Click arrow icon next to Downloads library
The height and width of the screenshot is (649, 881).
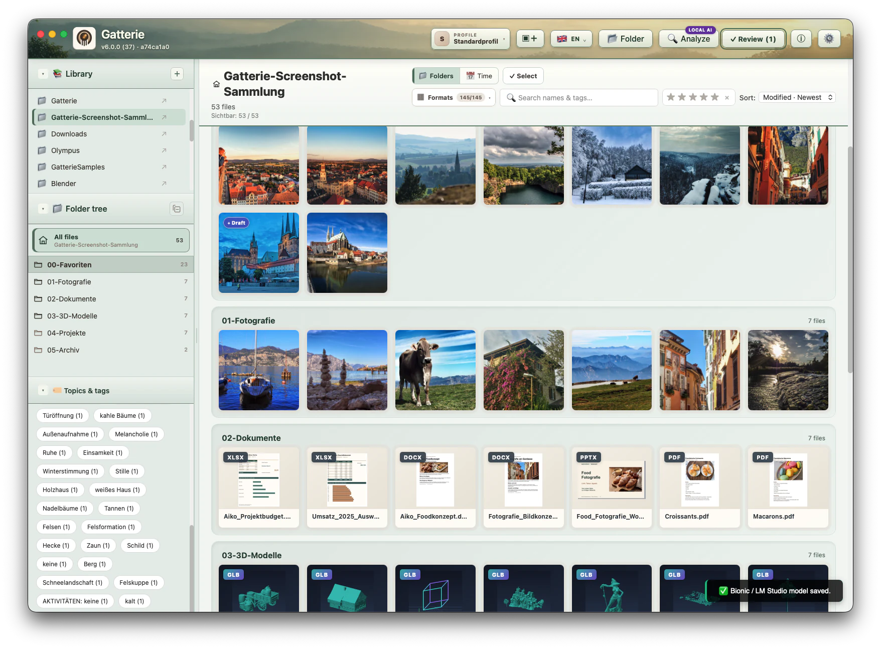pyautogui.click(x=164, y=134)
